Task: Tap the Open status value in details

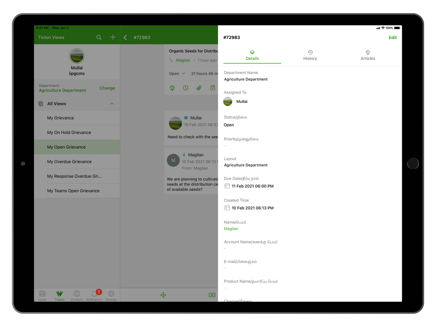Action: tap(229, 125)
